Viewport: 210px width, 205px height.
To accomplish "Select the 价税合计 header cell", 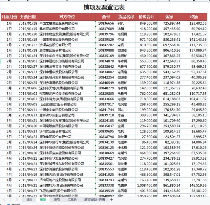I will tap(146, 17).
